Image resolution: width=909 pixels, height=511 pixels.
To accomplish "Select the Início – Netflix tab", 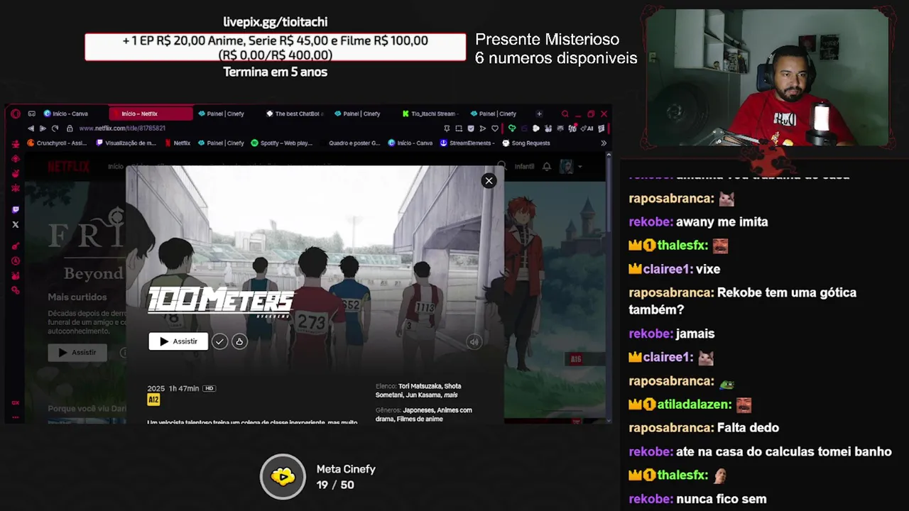I will coord(151,114).
